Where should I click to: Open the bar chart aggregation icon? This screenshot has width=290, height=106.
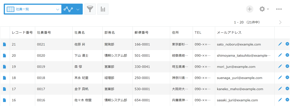point(103,9)
